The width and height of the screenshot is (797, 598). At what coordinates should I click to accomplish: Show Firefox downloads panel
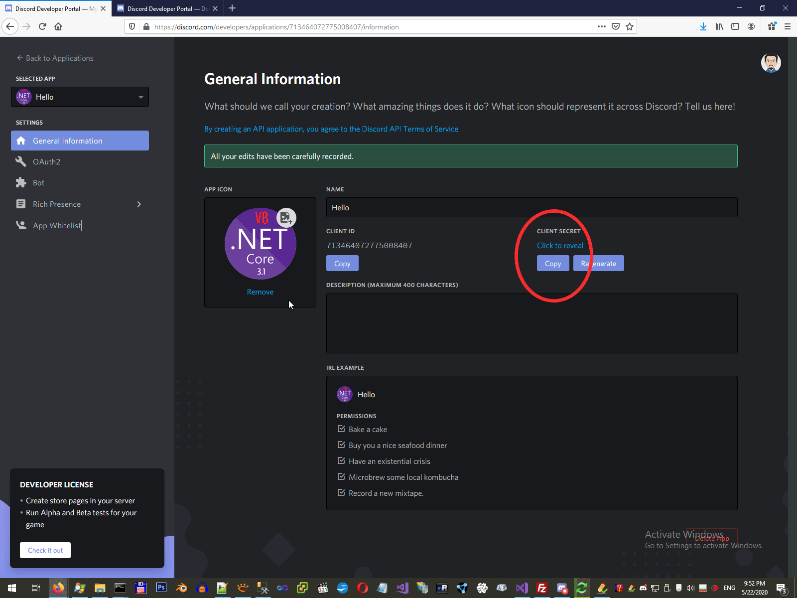703,26
